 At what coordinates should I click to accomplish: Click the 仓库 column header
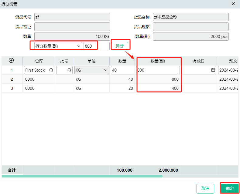[x=39, y=61]
